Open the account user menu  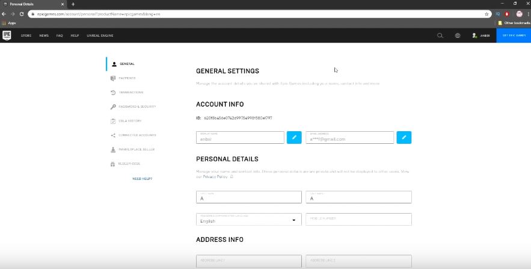click(481, 36)
